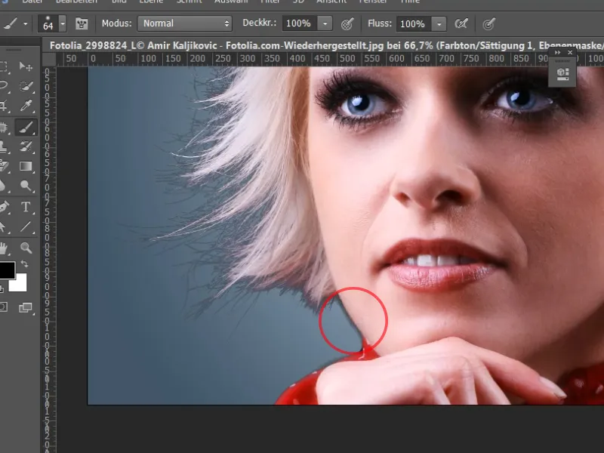Change the screen mode
This screenshot has height=453, width=604.
(26, 307)
